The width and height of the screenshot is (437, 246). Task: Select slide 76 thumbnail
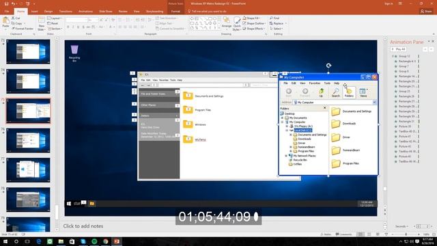click(28, 140)
